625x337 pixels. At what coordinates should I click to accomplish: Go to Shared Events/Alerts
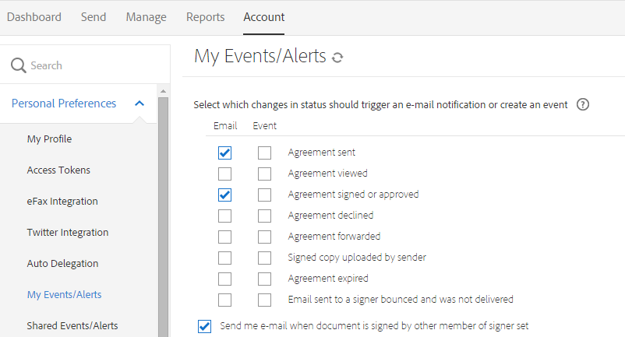tap(72, 325)
